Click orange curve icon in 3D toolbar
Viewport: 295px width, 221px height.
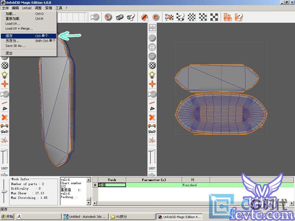(5, 126)
